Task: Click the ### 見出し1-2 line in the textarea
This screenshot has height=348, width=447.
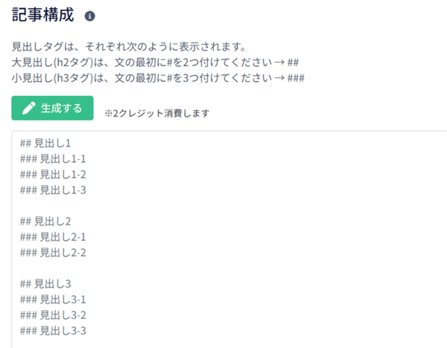Action: coord(53,175)
